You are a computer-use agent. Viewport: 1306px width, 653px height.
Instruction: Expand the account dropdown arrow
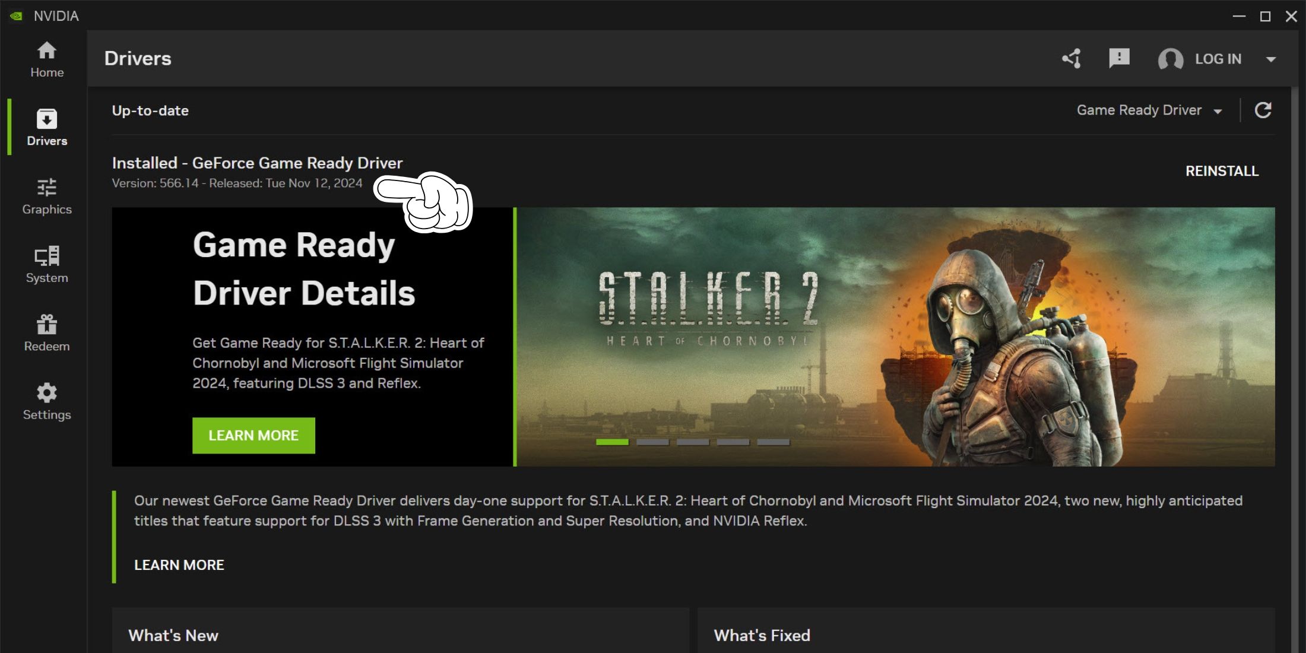tap(1271, 59)
